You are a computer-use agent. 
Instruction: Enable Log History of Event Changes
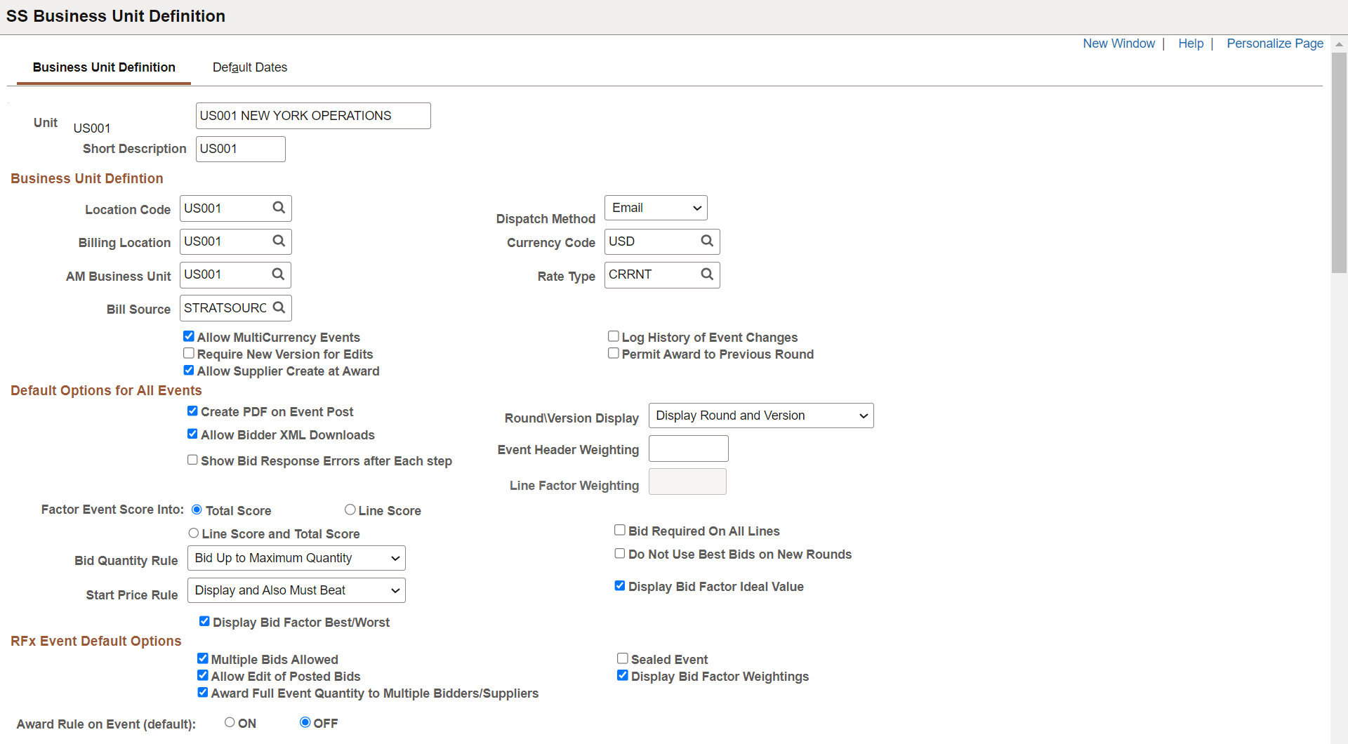click(613, 336)
